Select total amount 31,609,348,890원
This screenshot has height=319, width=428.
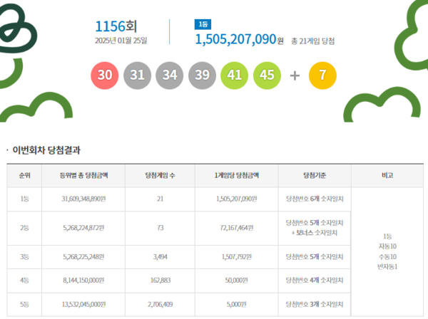point(83,199)
